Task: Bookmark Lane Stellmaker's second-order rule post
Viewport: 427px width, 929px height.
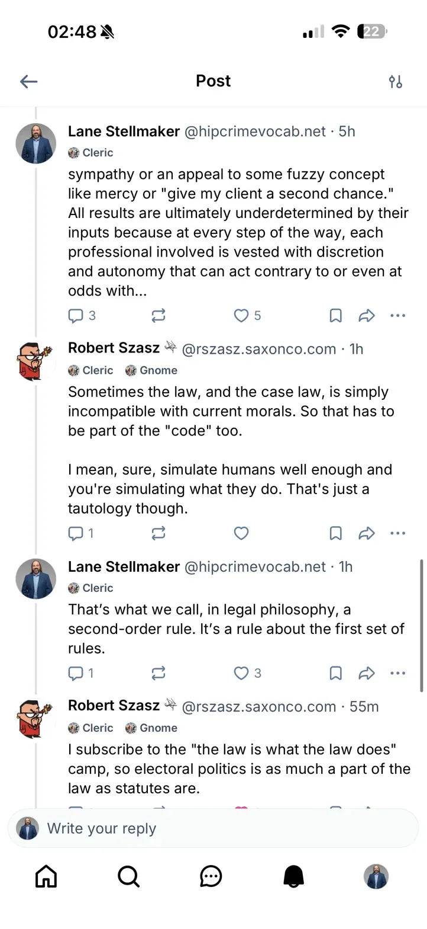Action: [335, 673]
